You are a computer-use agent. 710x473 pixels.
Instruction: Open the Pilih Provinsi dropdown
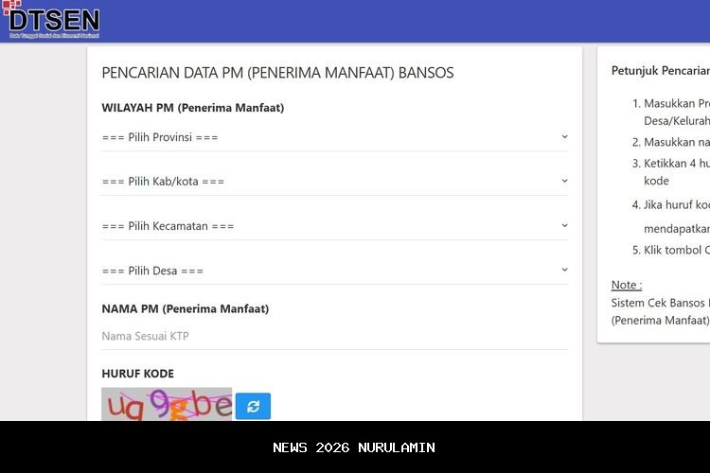pos(335,137)
